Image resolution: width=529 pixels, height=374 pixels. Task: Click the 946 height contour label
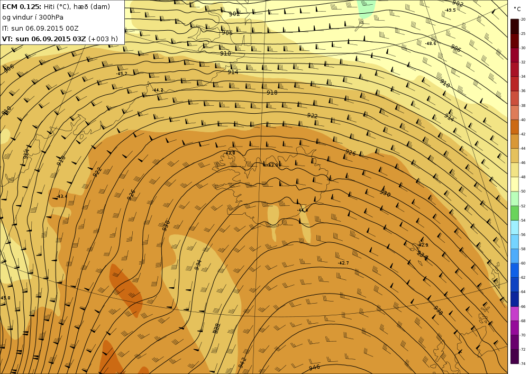314,367
